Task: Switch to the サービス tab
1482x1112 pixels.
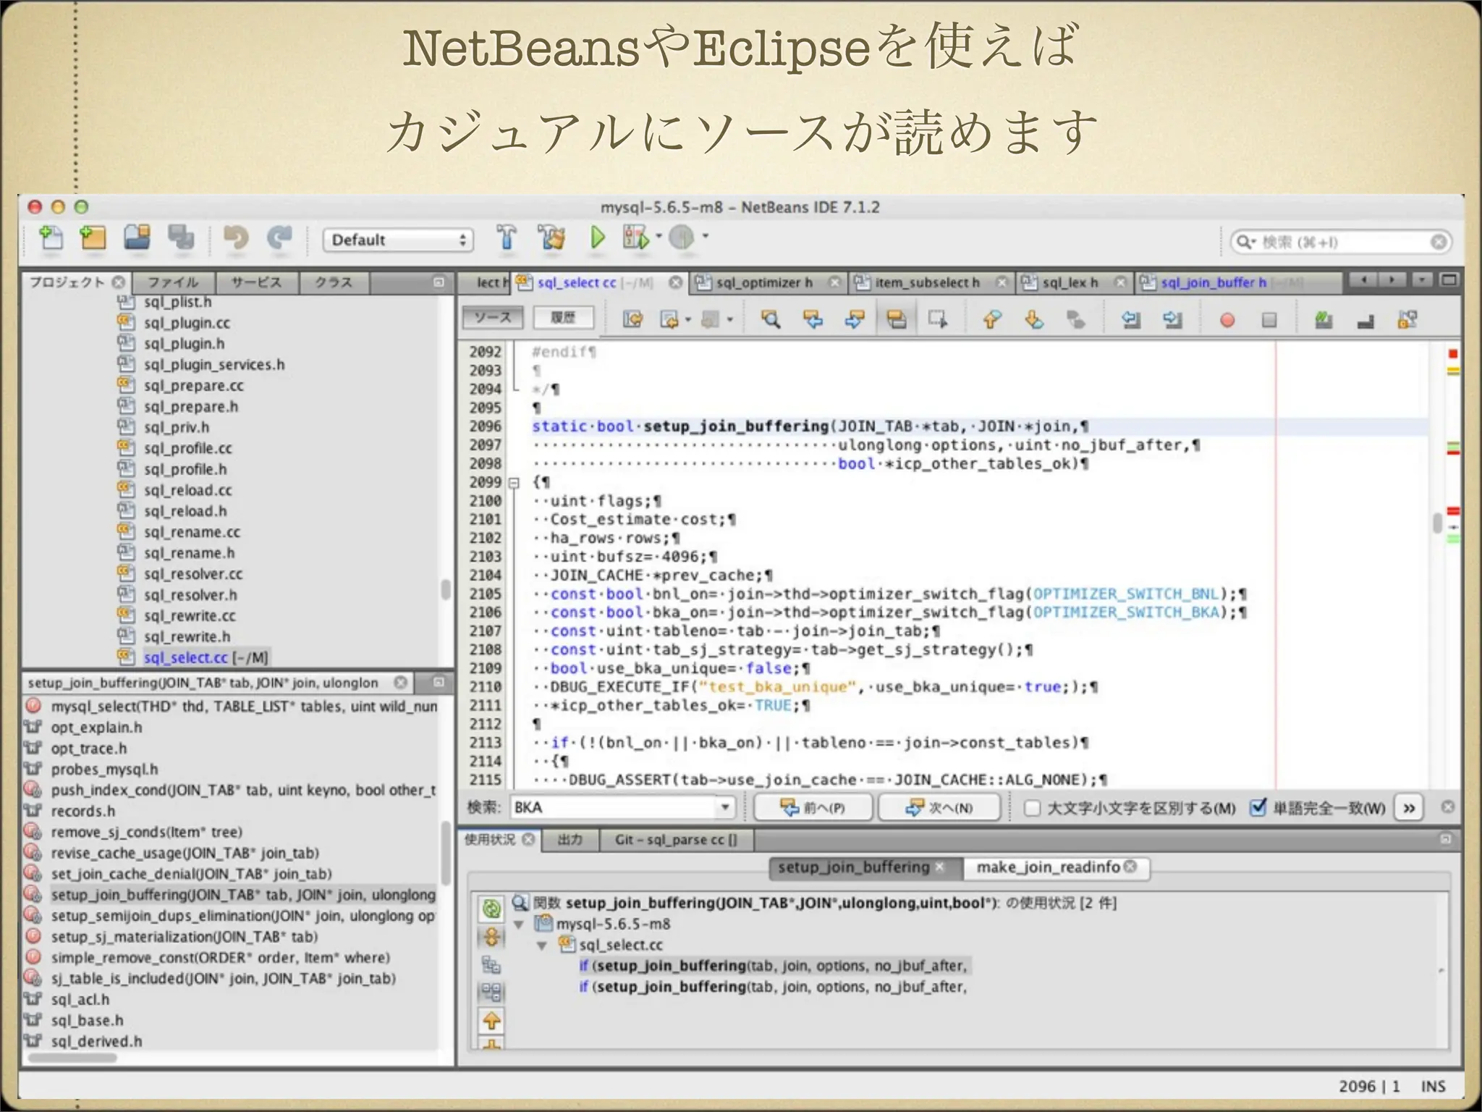Action: coord(256,282)
